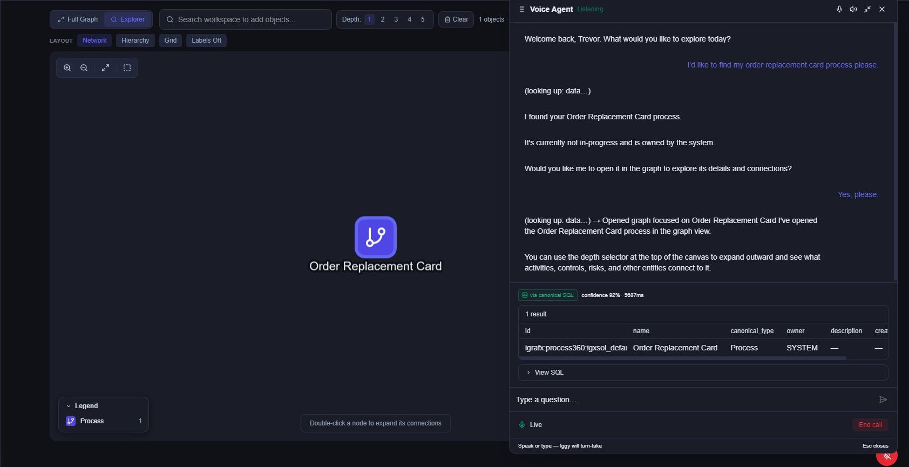The image size is (909, 467).
Task: Fit graph to screen with the expand arrows icon
Action: [105, 68]
